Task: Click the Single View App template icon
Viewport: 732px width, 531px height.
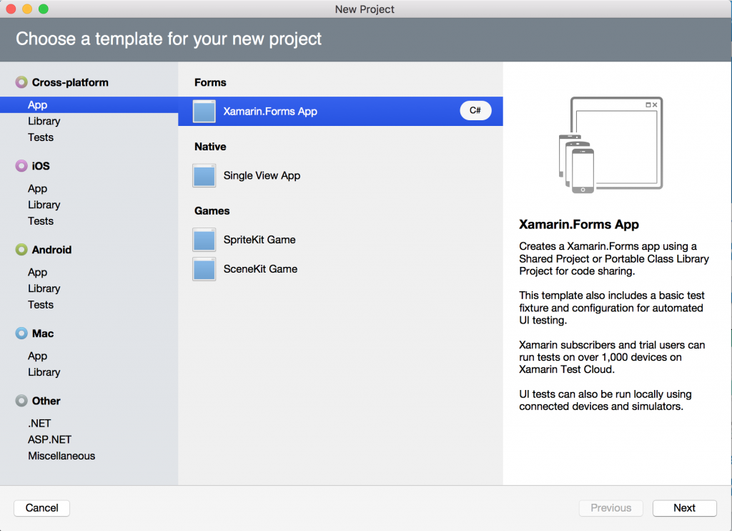Action: (x=204, y=176)
